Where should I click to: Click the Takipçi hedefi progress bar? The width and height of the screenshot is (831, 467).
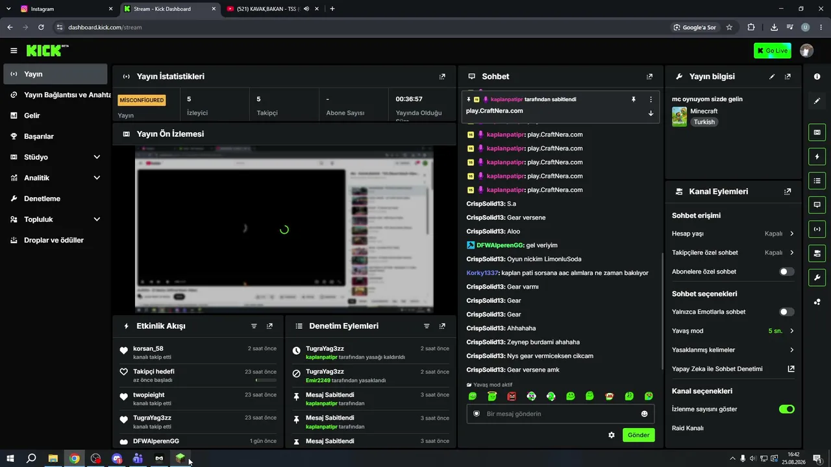pyautogui.click(x=266, y=380)
